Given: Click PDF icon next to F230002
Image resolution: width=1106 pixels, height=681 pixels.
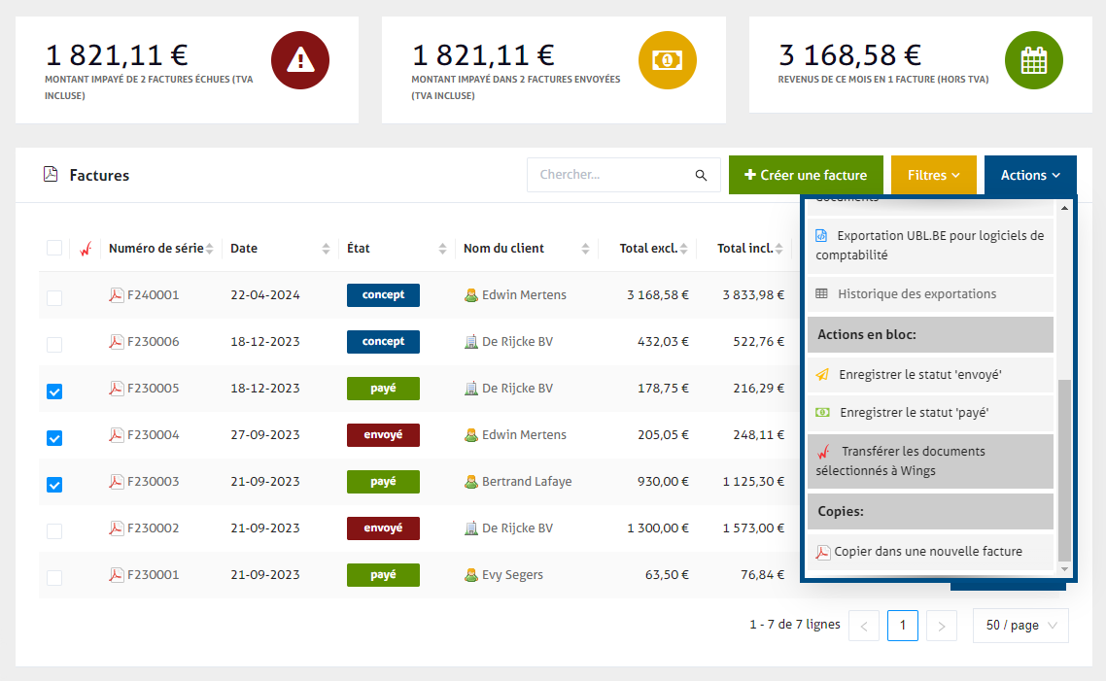Looking at the screenshot, I should pos(117,528).
